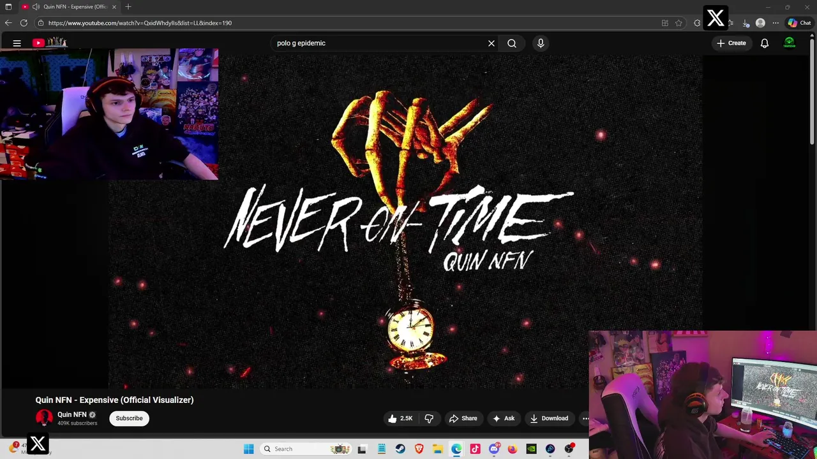This screenshot has width=817, height=459.
Task: Open the YouTube notifications bell
Action: pos(765,43)
